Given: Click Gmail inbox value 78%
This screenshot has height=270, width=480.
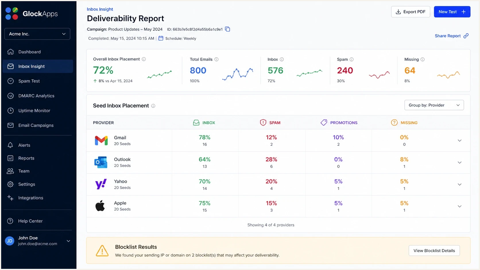Looking at the screenshot, I should click(x=205, y=137).
